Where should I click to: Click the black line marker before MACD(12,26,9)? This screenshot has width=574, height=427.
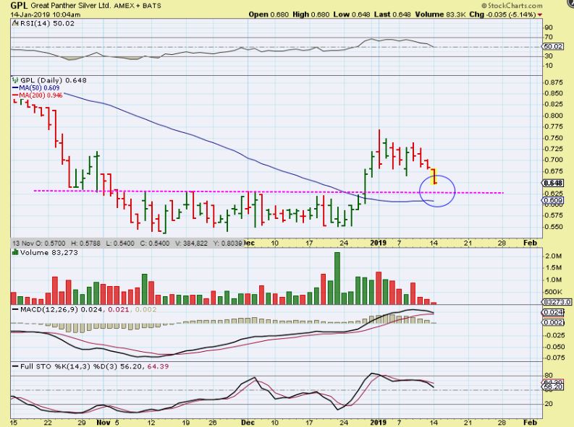click(15, 309)
